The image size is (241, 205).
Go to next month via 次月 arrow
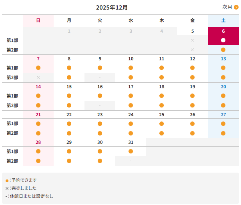[236, 7]
